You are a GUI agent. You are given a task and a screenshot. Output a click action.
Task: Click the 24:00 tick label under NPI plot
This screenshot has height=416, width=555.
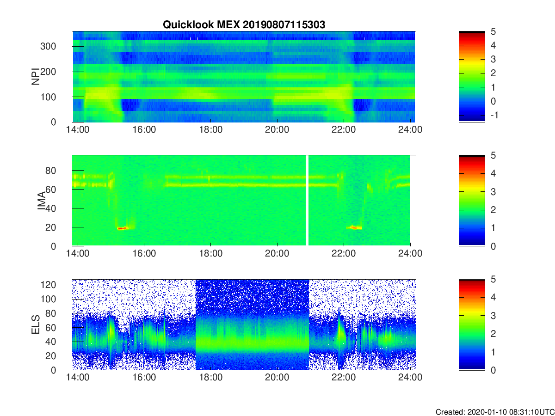410,130
